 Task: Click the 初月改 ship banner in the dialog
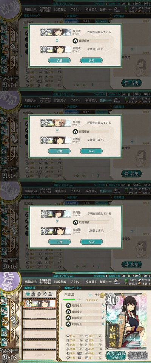tap(56, 214)
